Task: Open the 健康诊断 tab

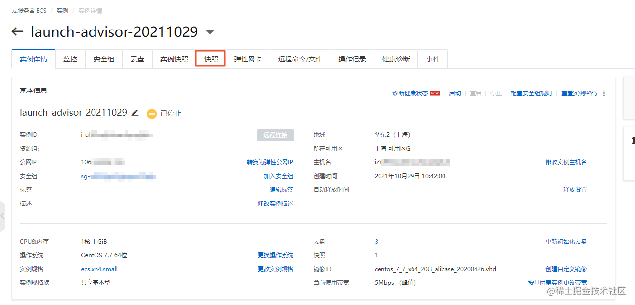Action: click(x=396, y=59)
